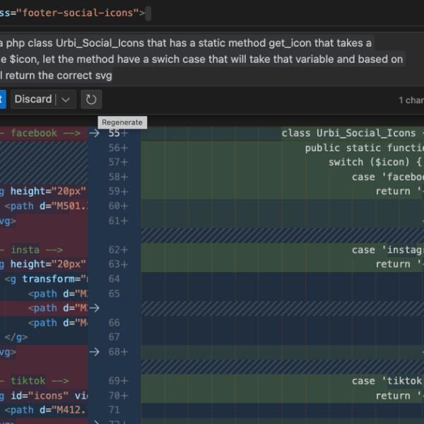Click "return '" on line 70

(x=399, y=396)
